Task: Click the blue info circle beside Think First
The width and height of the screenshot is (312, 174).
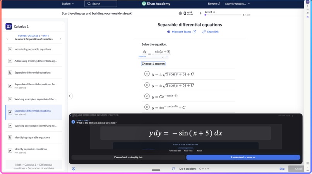Action: pos(73,122)
